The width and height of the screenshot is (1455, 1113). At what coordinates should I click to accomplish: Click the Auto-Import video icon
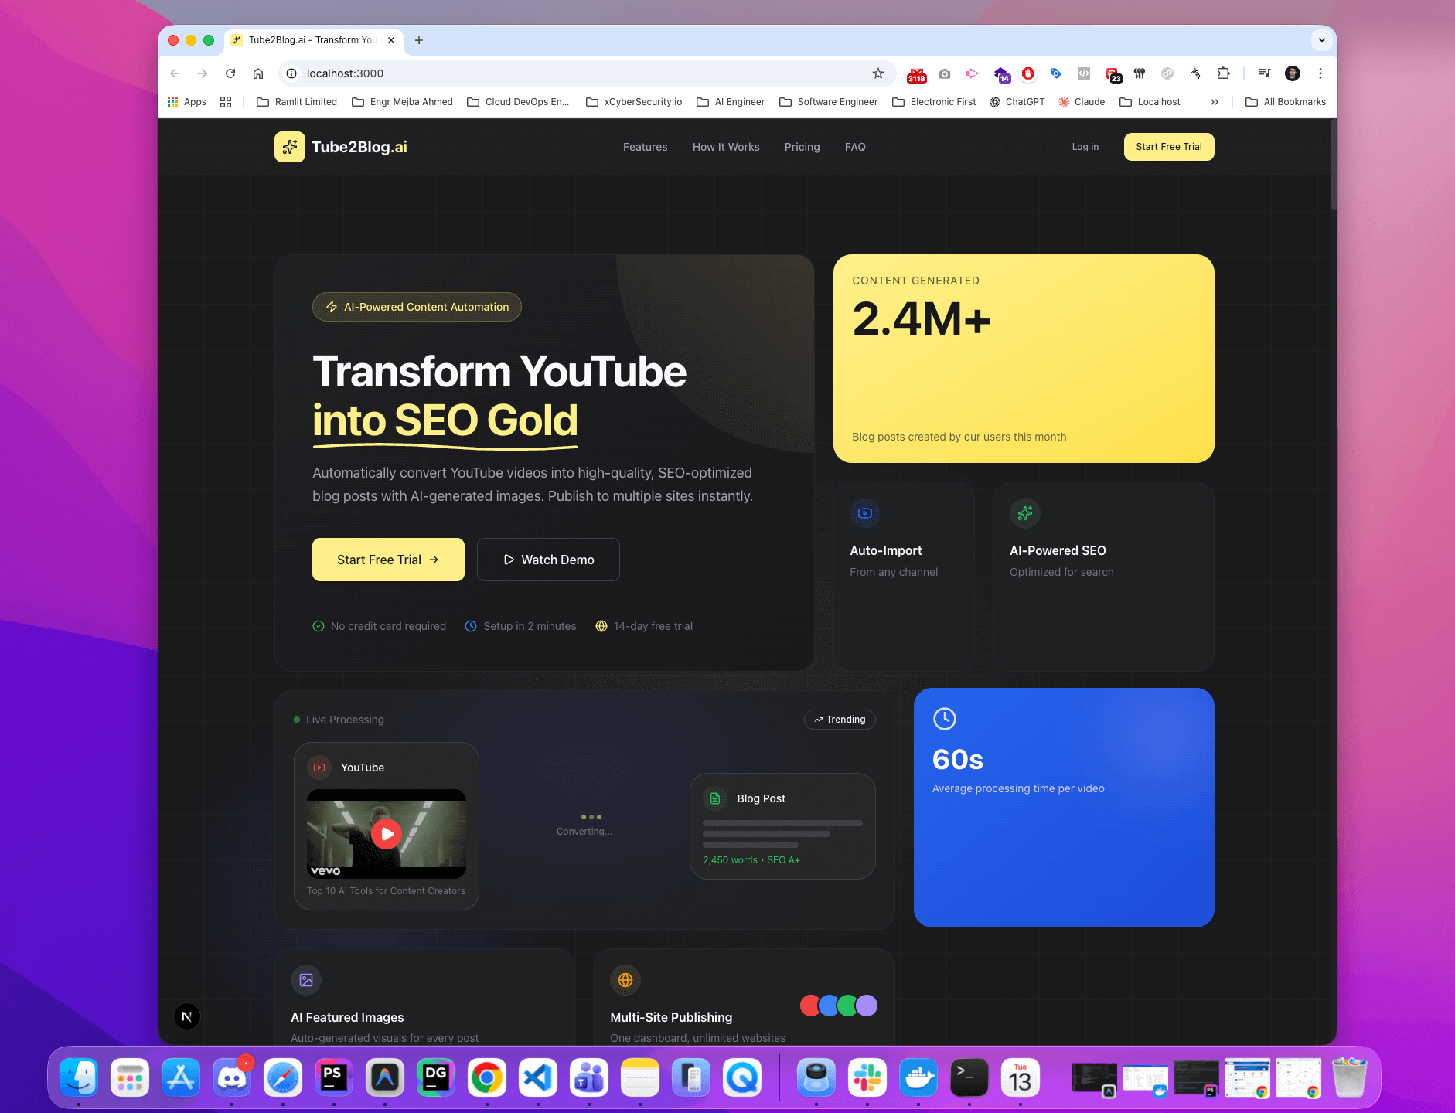coord(865,513)
